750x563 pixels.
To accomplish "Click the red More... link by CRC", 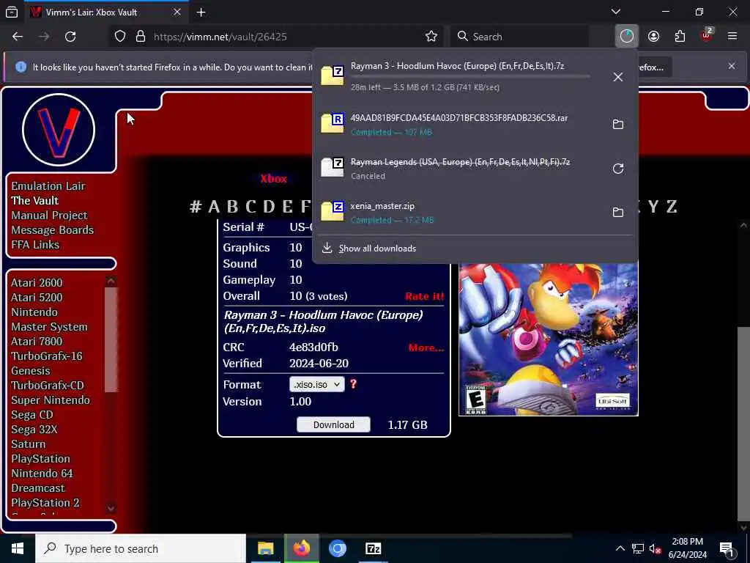I will [x=426, y=347].
